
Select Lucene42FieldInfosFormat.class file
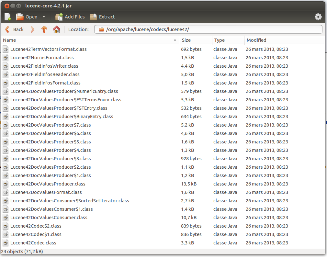pyautogui.click(x=163, y=83)
